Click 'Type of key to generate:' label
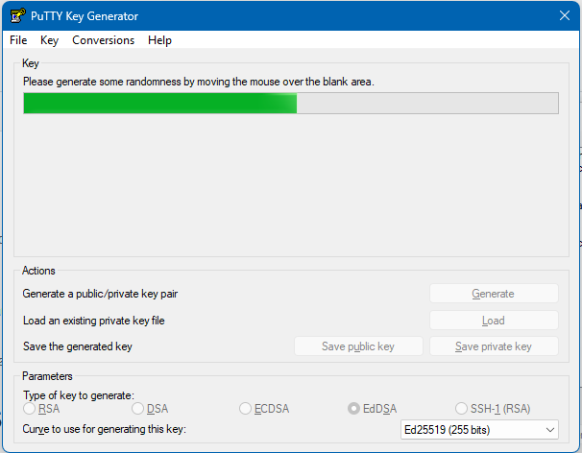The height and width of the screenshot is (453, 582). pos(79,395)
